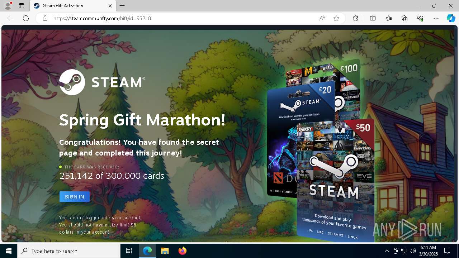Open a new tab with plus button
Image resolution: width=459 pixels, height=258 pixels.
tap(122, 6)
